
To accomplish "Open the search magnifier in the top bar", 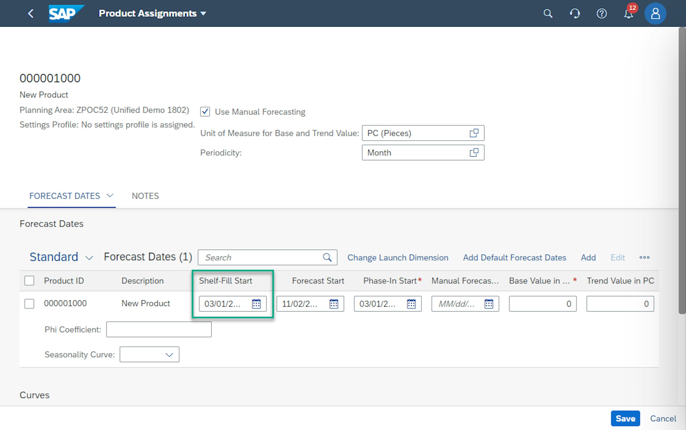I will (x=548, y=13).
